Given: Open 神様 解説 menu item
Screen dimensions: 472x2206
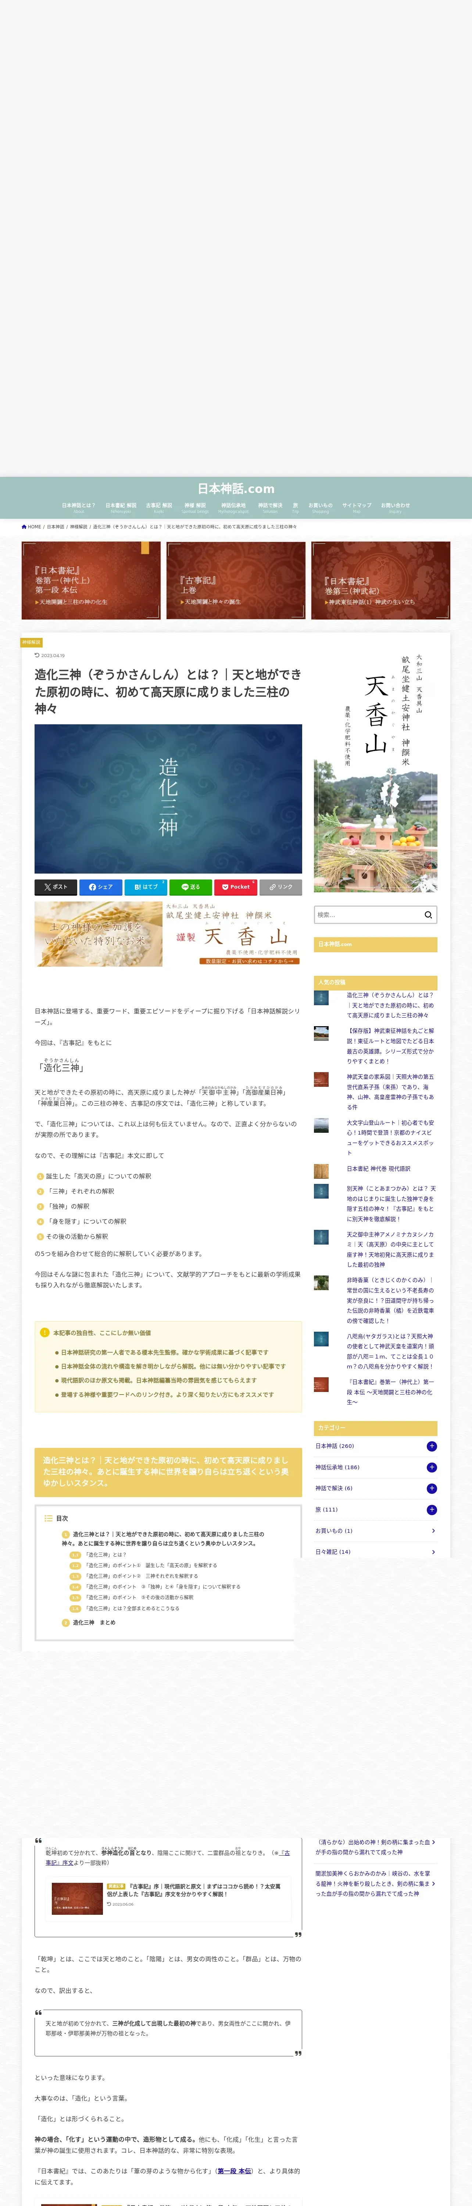Looking at the screenshot, I should pyautogui.click(x=195, y=507).
